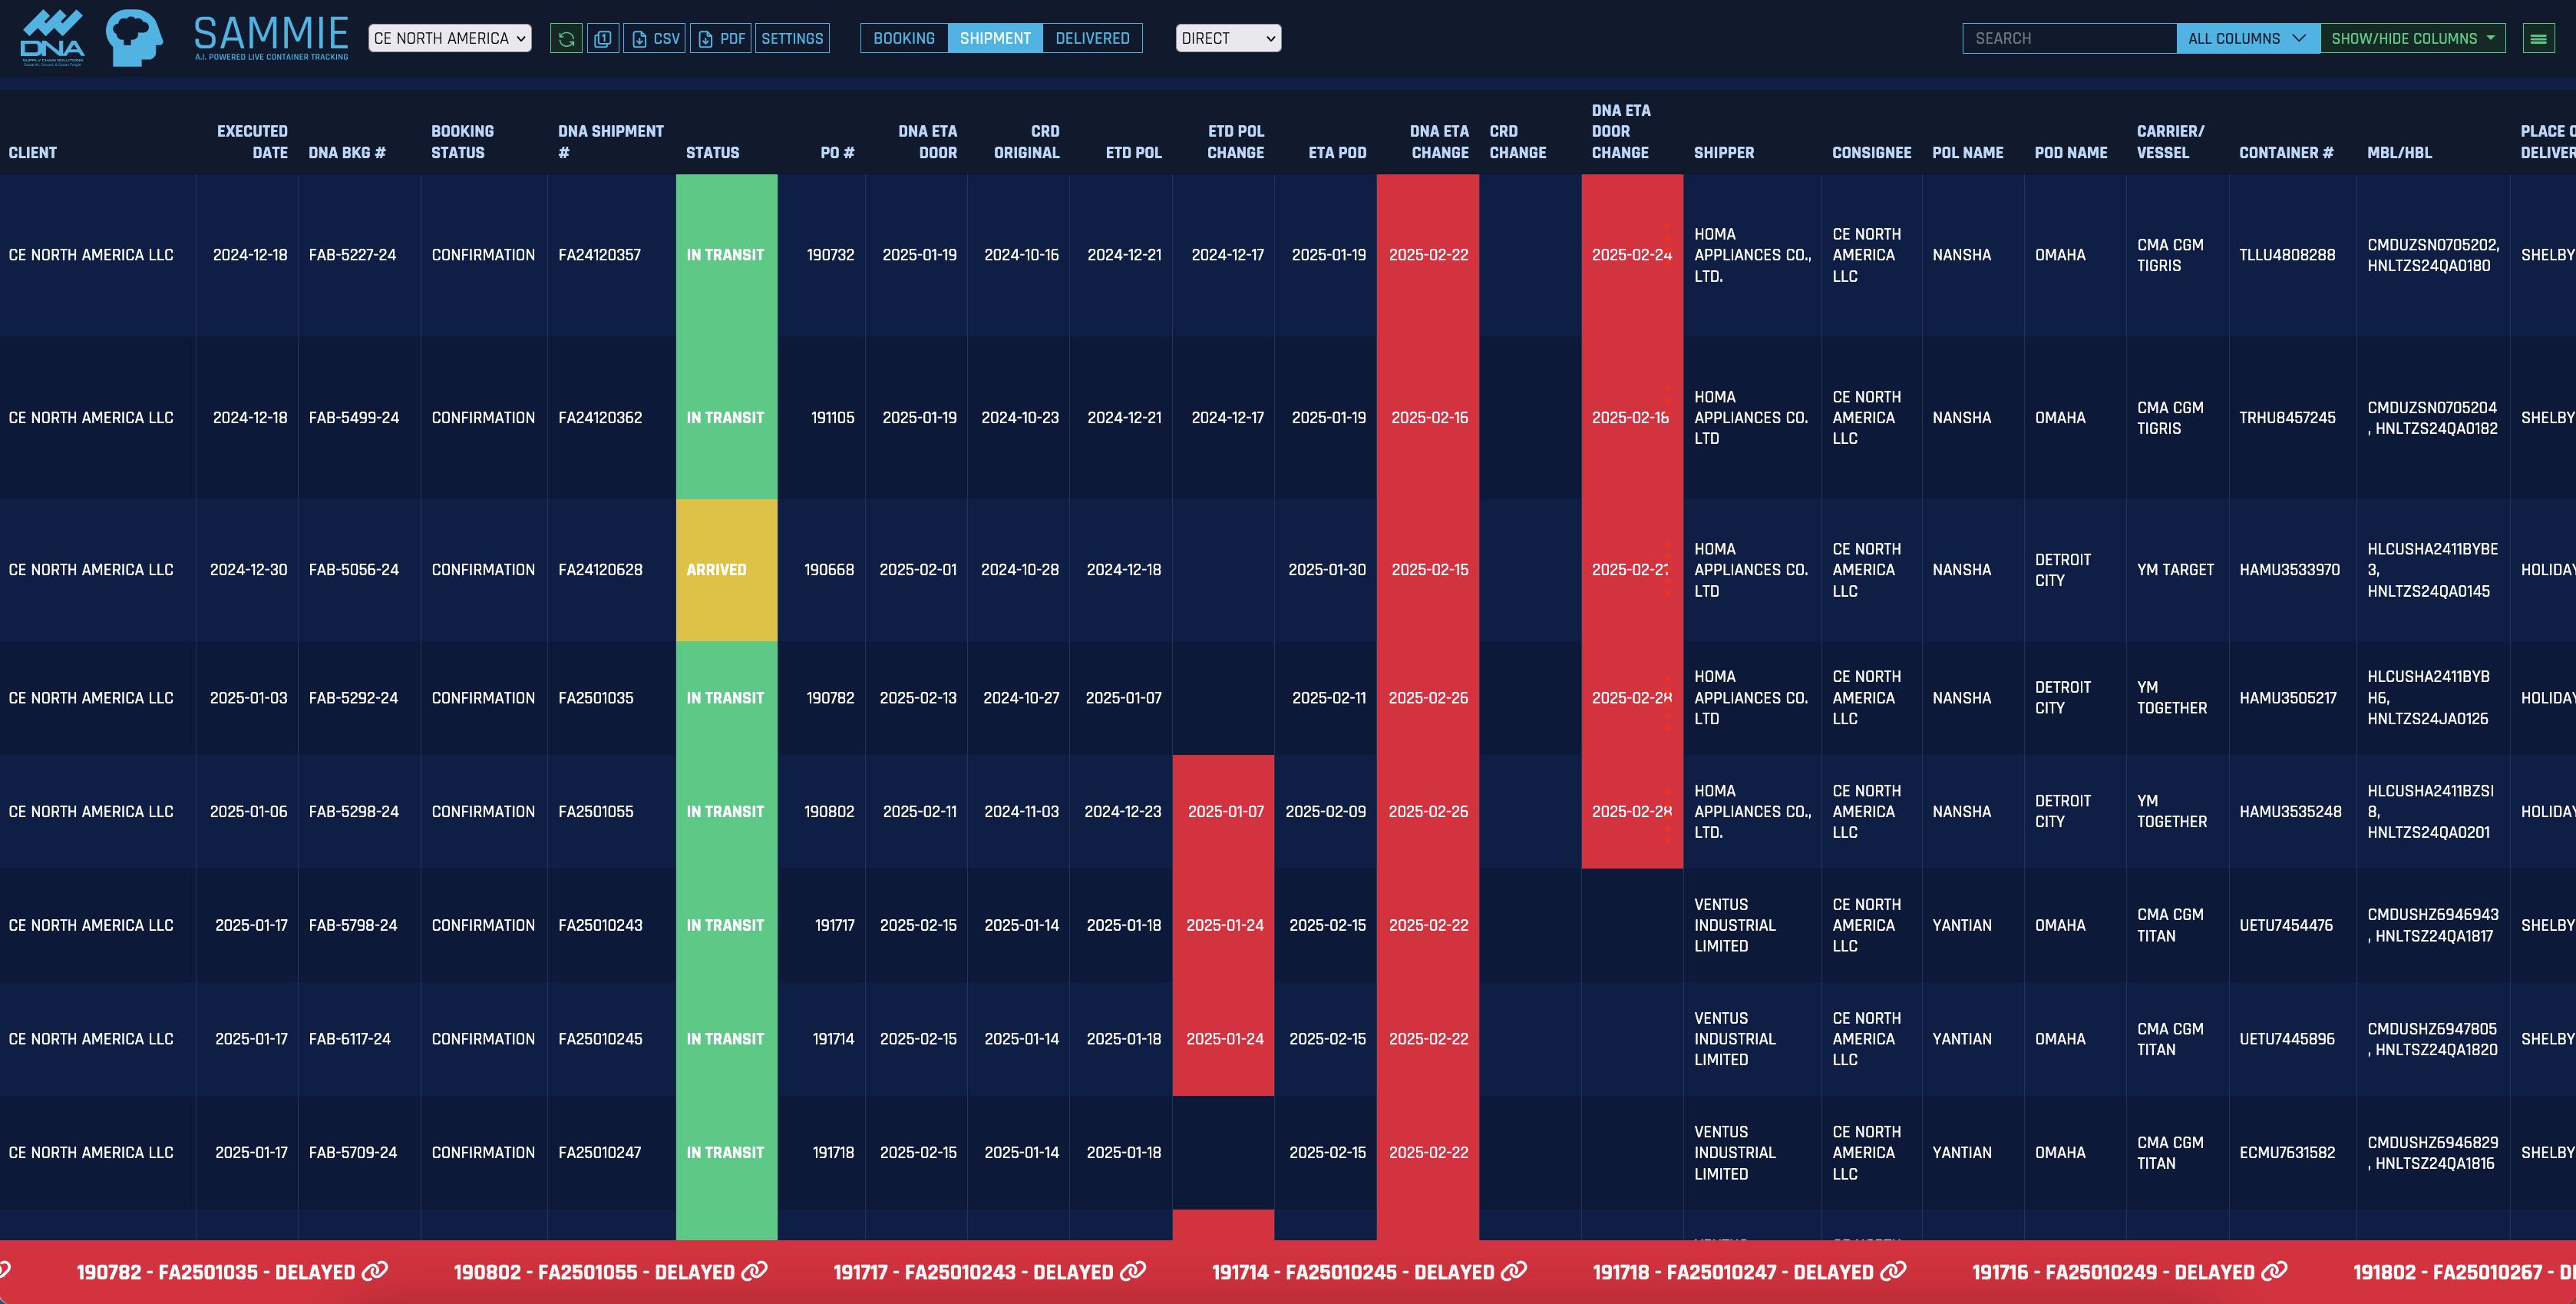Switch to the DELIVERED tab
2576x1304 pixels.
click(1092, 38)
